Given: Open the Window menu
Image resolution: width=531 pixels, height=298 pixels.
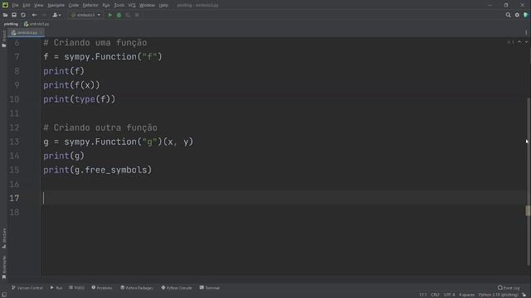Looking at the screenshot, I should pyautogui.click(x=147, y=5).
